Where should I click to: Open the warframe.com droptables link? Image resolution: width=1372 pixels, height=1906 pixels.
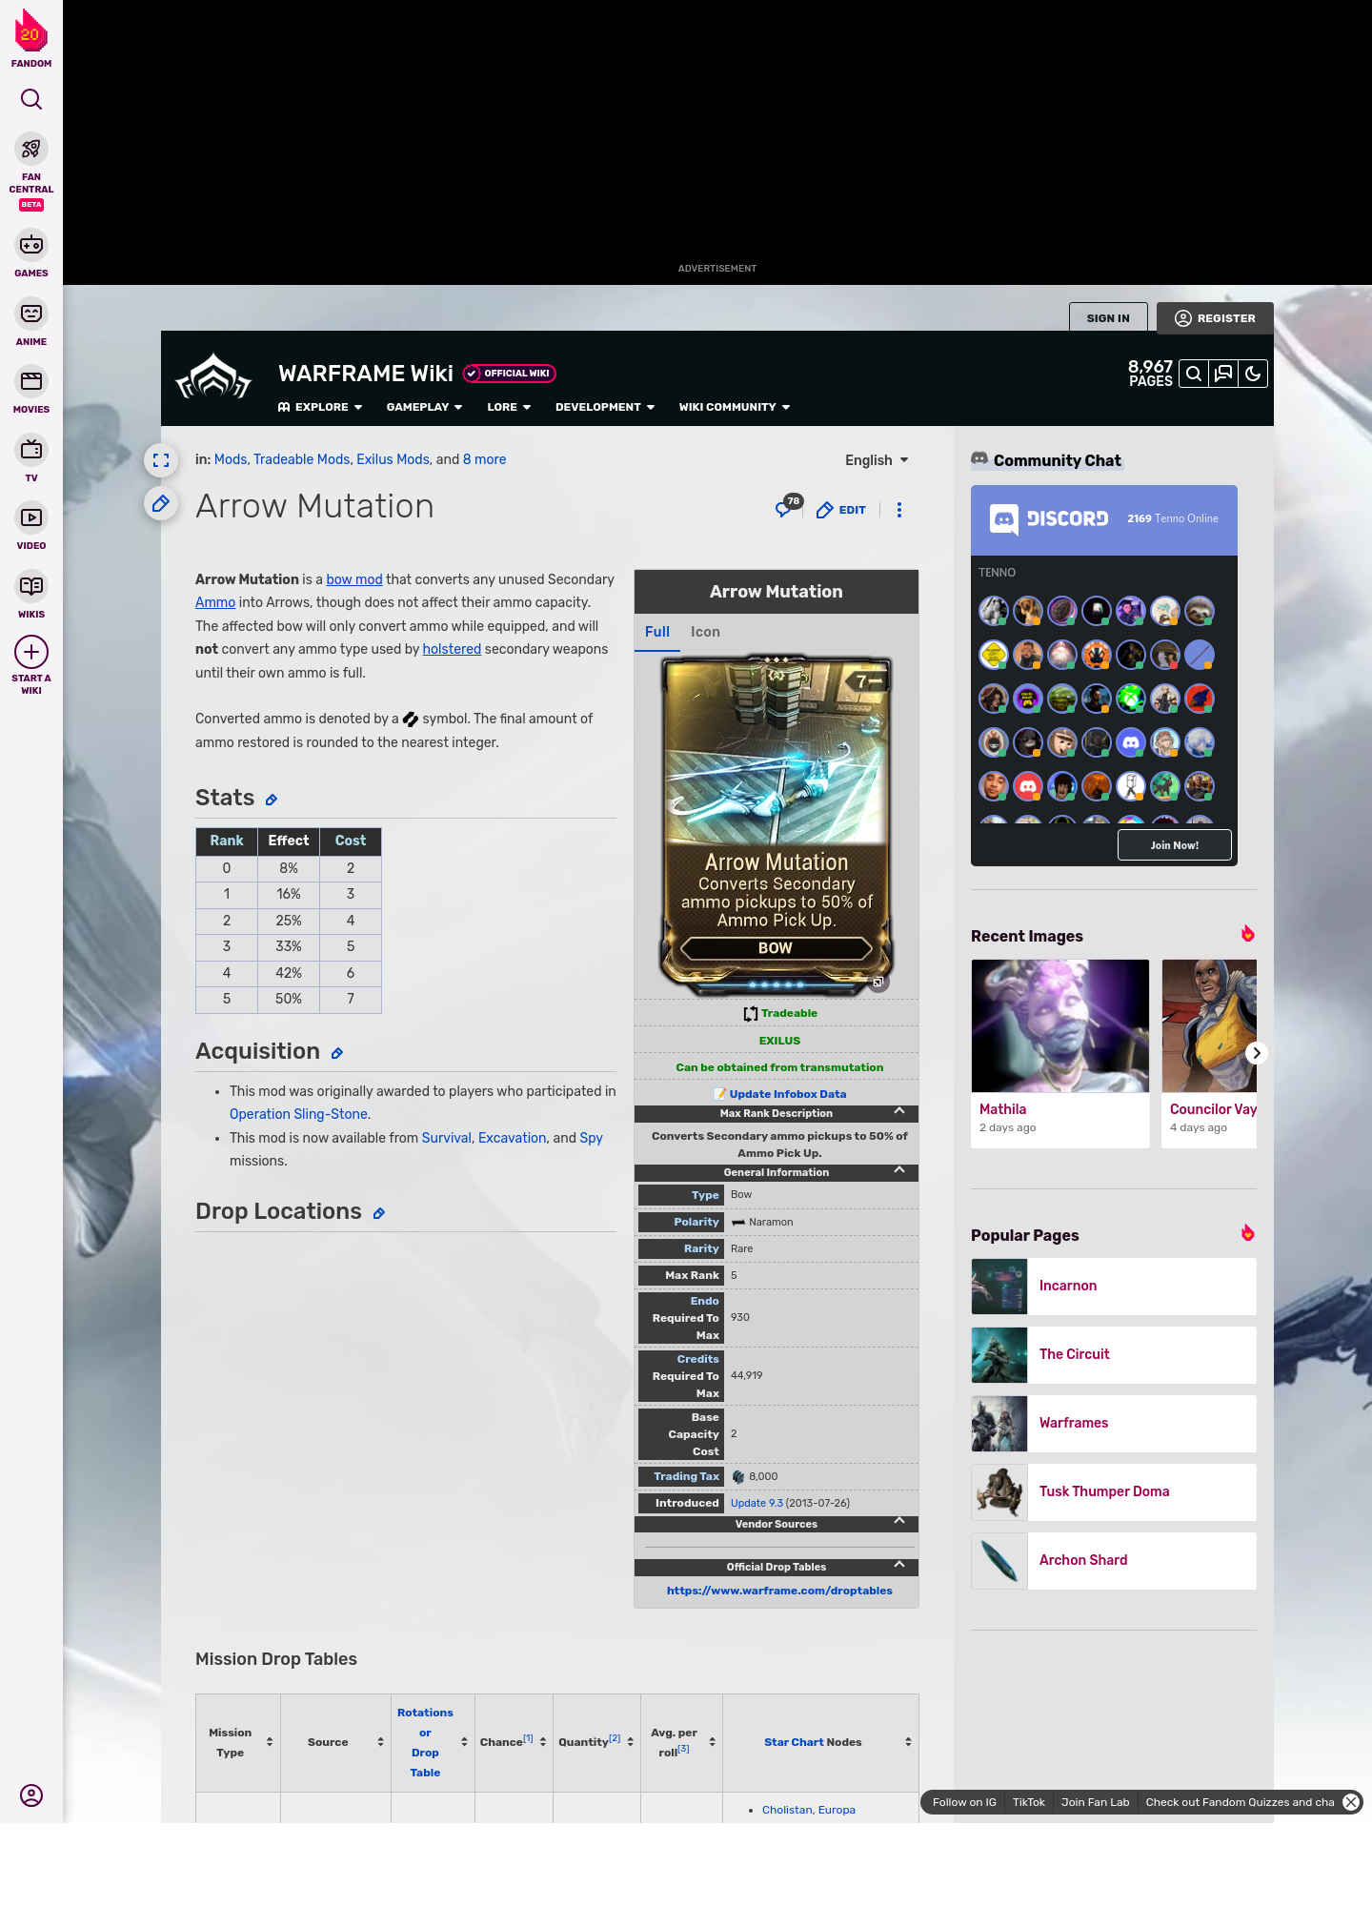point(779,1591)
